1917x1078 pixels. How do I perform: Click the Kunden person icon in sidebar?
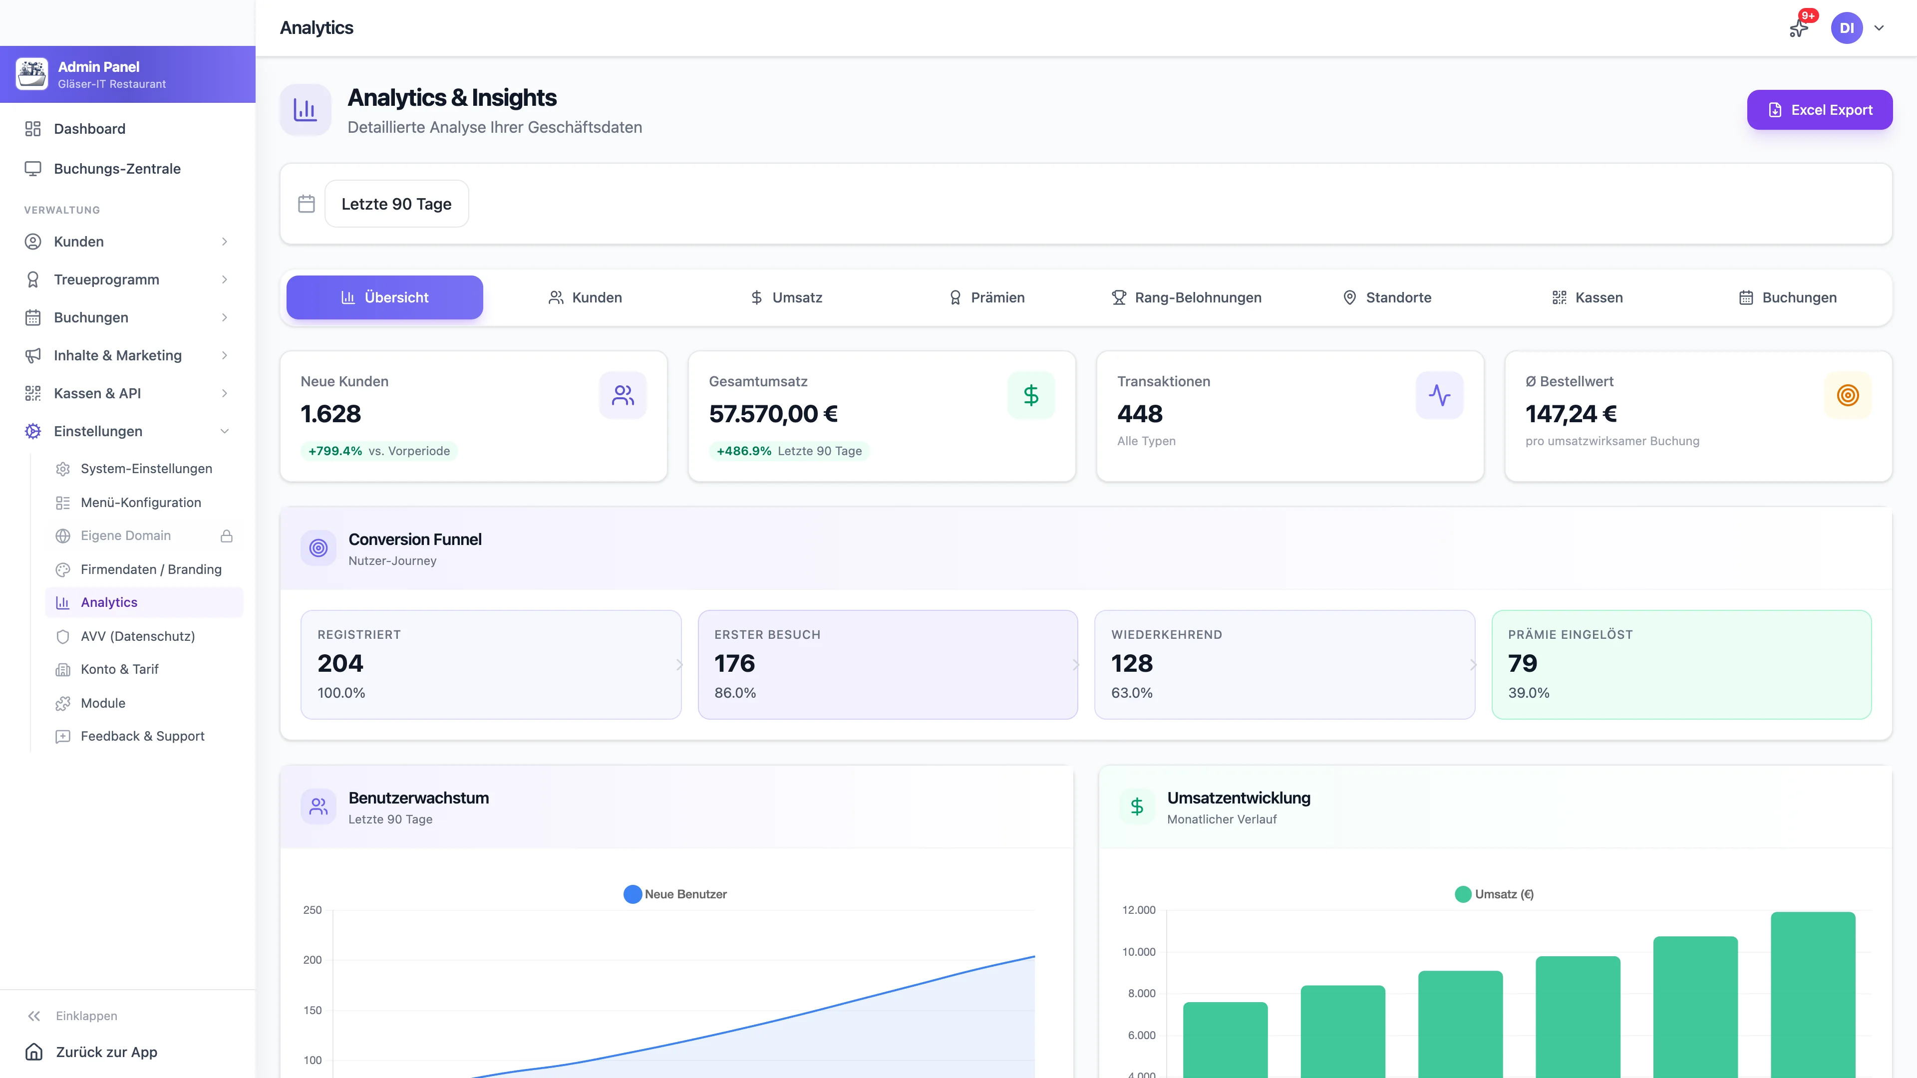[33, 242]
